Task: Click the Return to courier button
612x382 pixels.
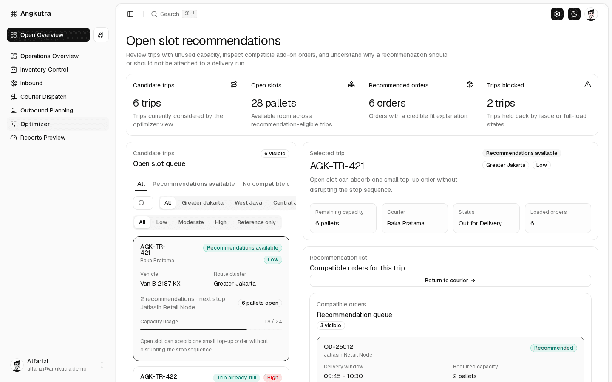Action: pyautogui.click(x=450, y=281)
